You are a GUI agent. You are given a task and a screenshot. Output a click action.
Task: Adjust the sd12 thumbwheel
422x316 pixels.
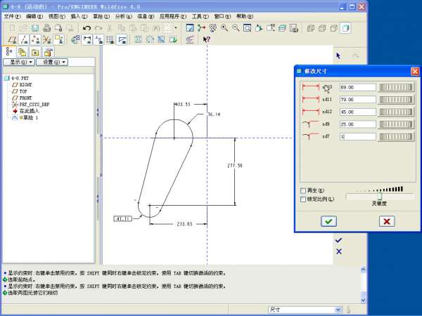click(x=395, y=112)
